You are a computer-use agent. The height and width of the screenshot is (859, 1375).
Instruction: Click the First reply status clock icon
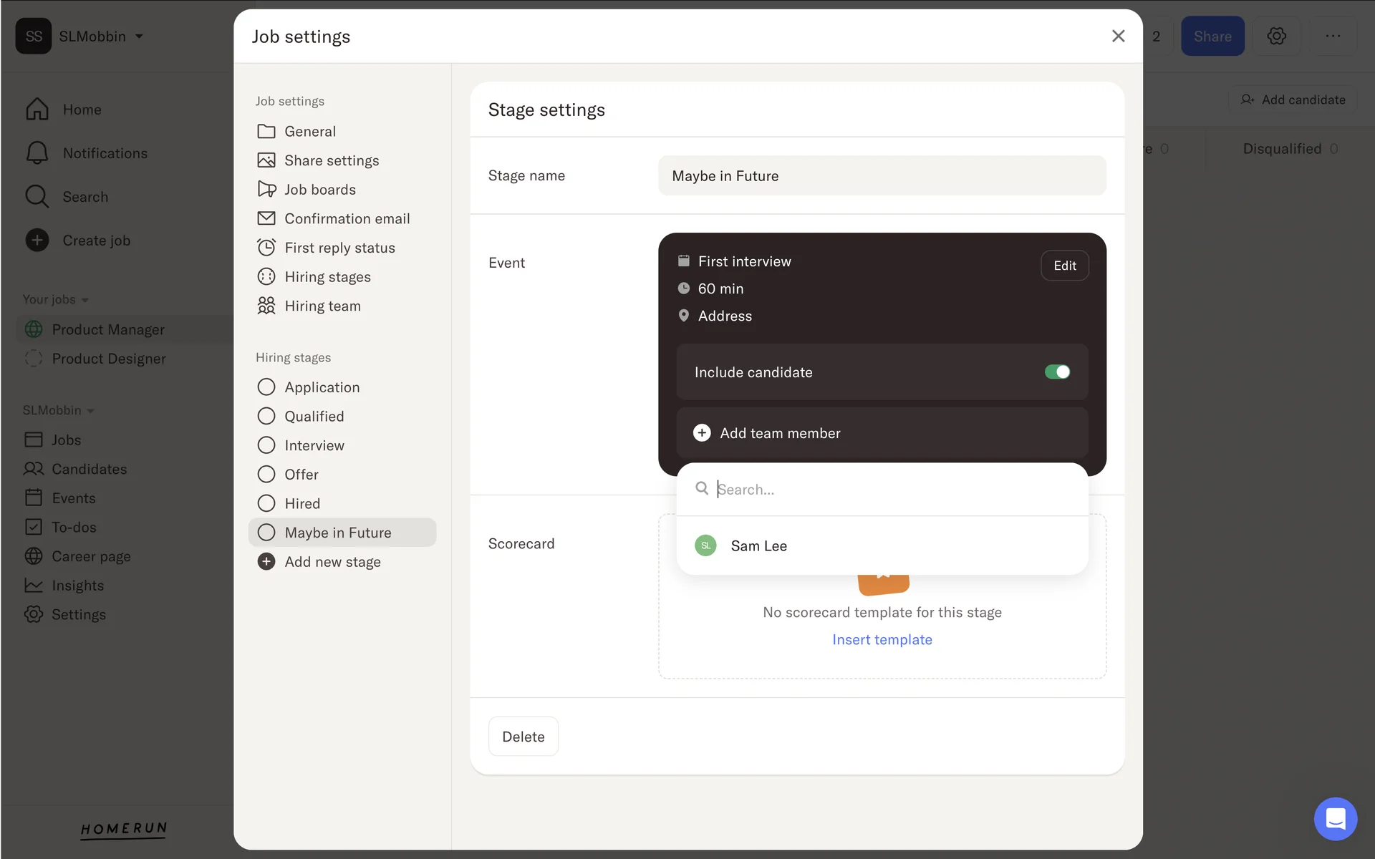pos(266,248)
